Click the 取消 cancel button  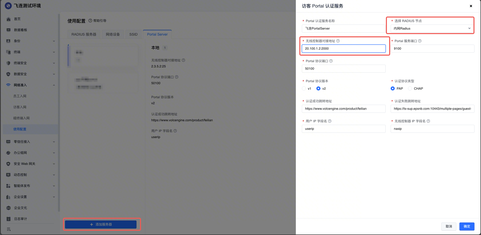[449, 226]
